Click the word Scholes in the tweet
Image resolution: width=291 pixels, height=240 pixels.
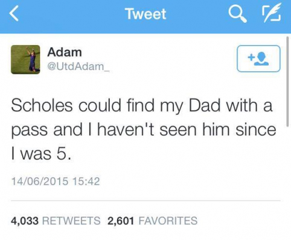[x=42, y=105]
